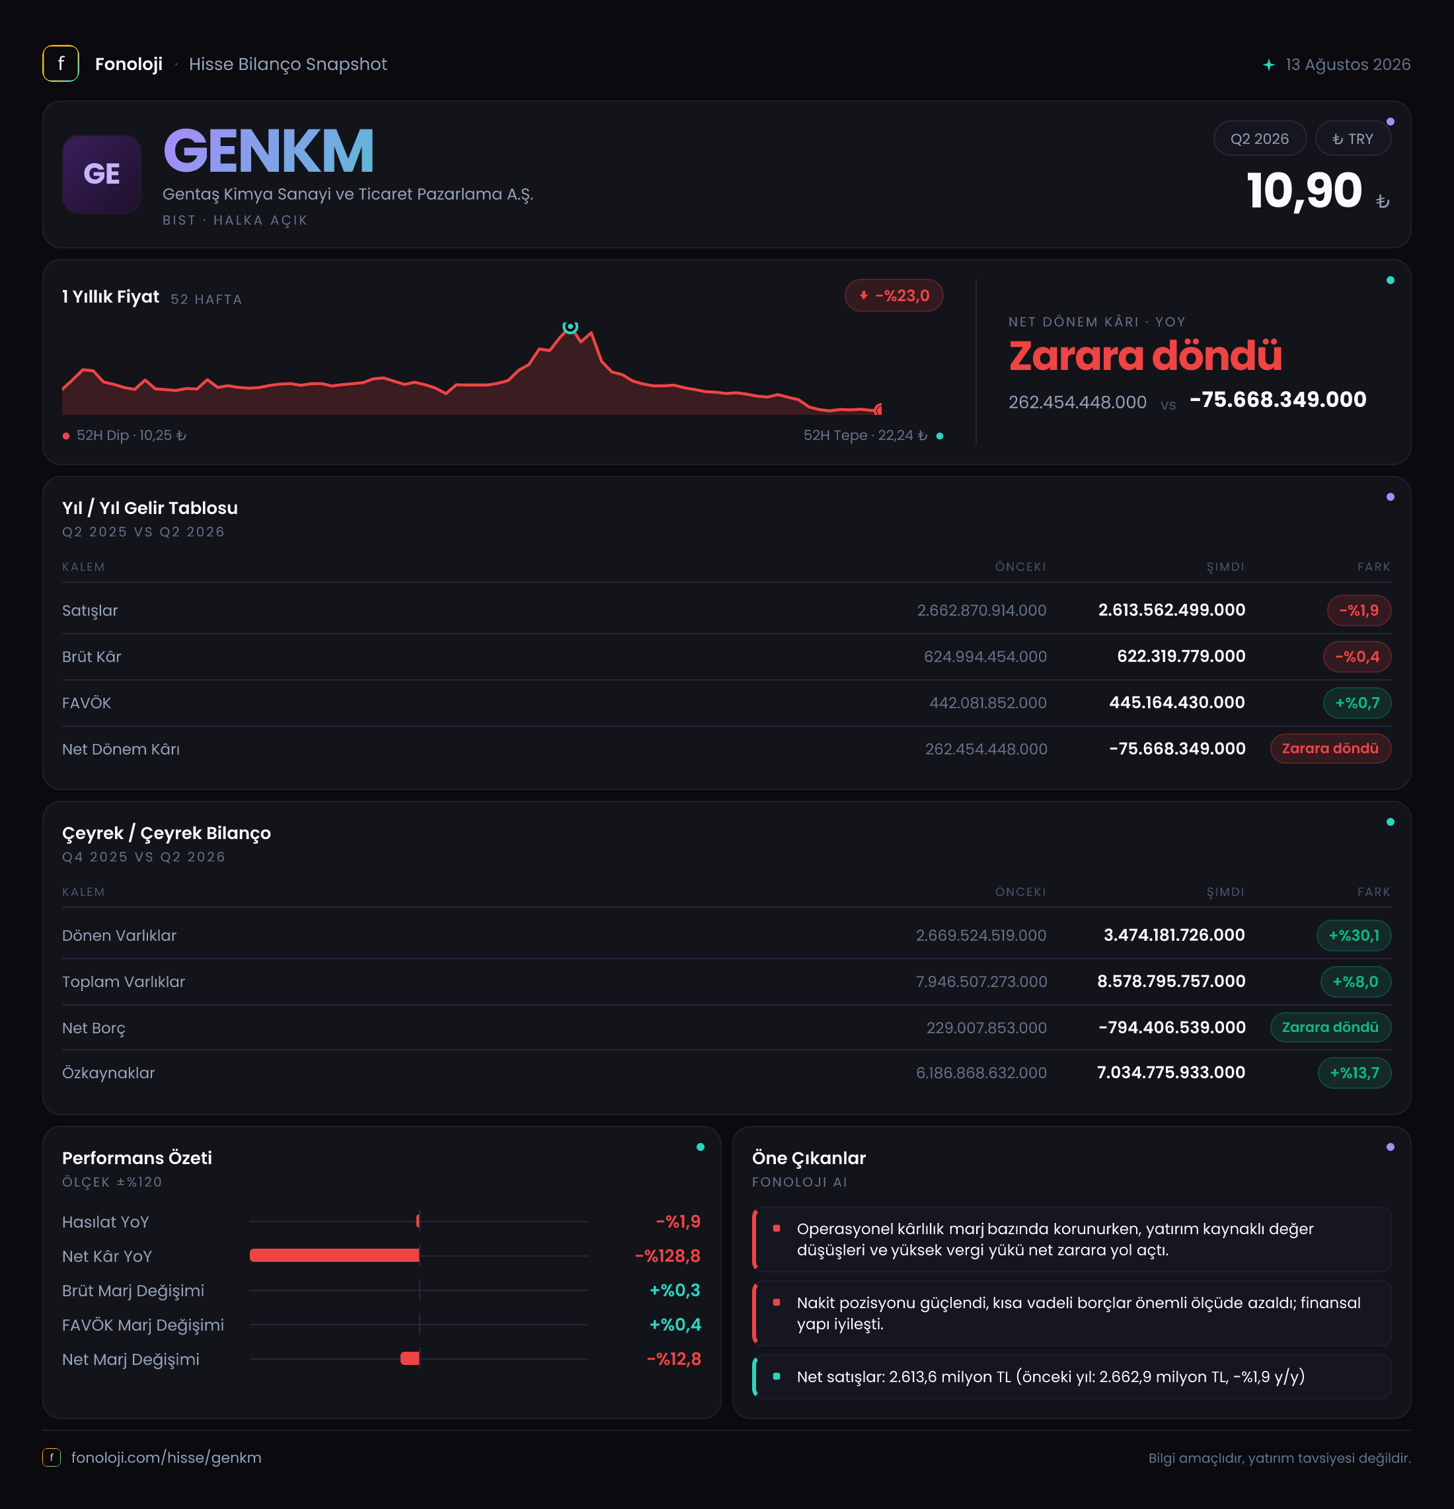The height and width of the screenshot is (1509, 1454).
Task: Click the large Zarara döndü headline
Action: (1145, 355)
